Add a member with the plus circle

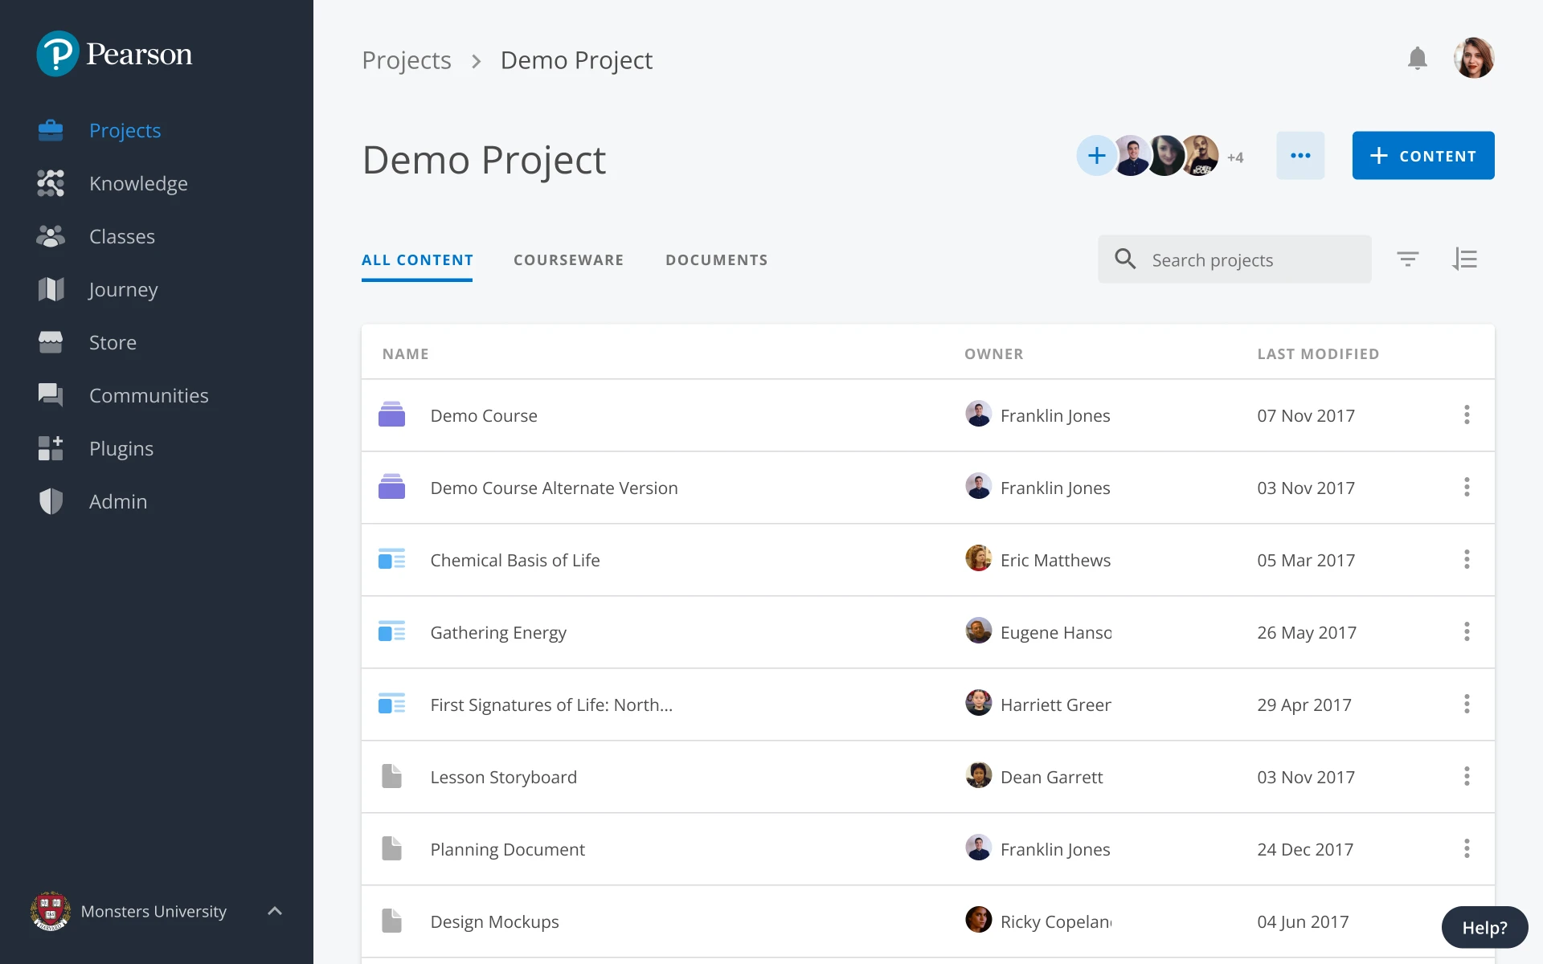(x=1097, y=156)
